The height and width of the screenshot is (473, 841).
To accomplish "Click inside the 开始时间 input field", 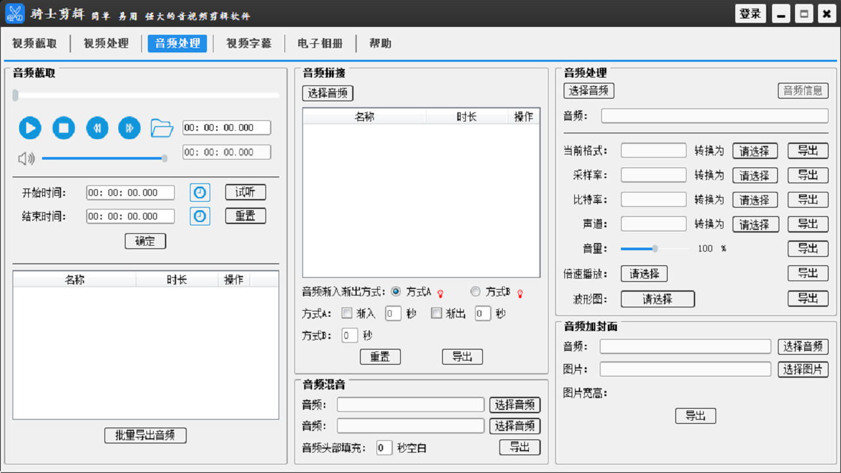I will tap(129, 192).
